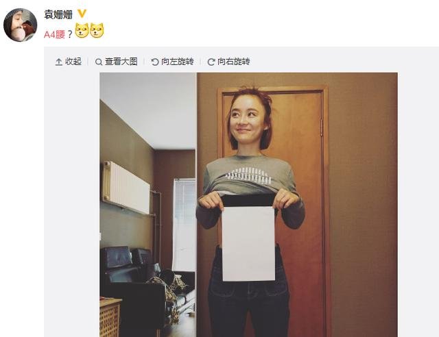Rotate image left using 向左旋转 text

[178, 62]
